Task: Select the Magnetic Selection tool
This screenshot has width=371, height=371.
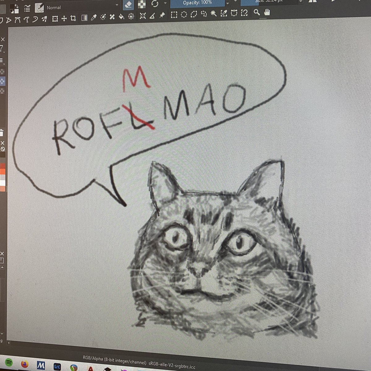Action: 244,13
